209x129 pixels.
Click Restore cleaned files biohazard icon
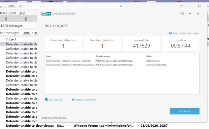[x=73, y=100]
